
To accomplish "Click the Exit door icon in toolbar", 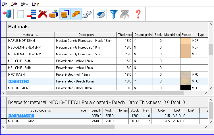I will tap(7, 14).
